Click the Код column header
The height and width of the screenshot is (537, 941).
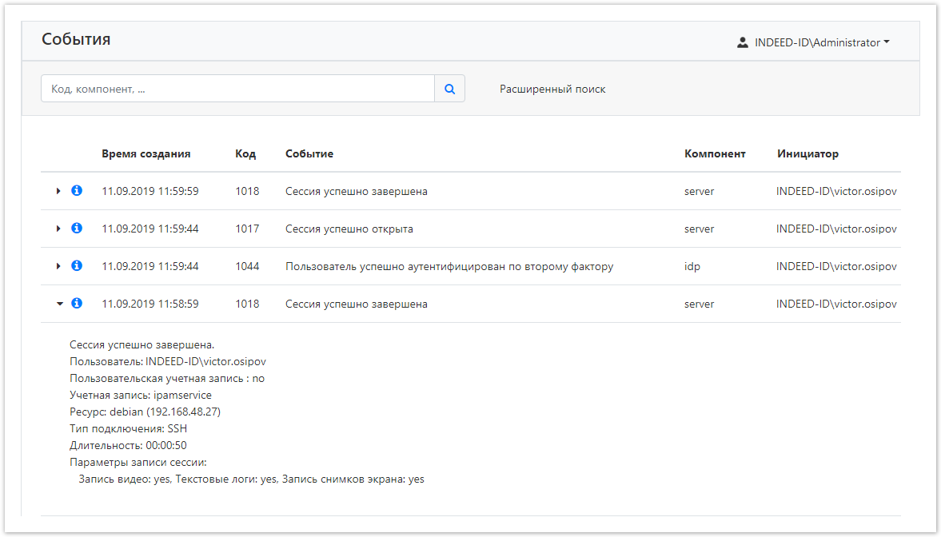[245, 153]
